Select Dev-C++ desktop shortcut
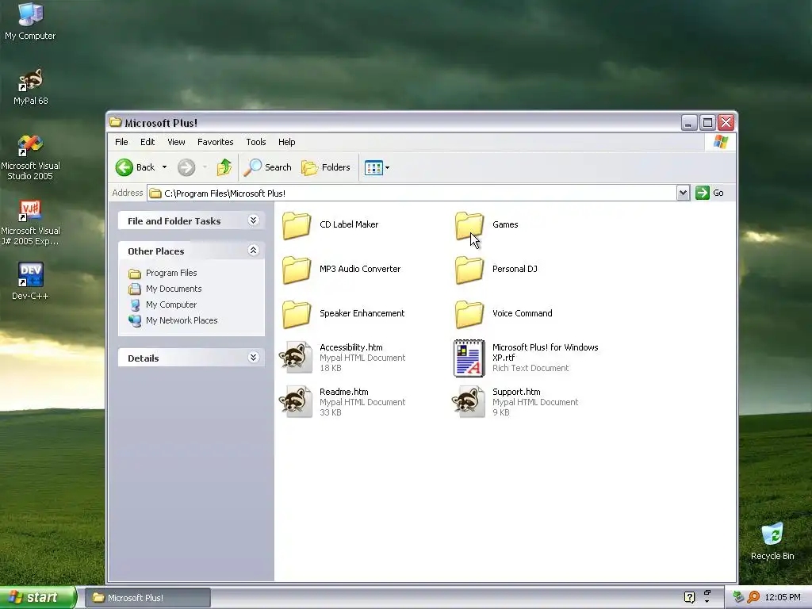This screenshot has height=609, width=812. point(31,282)
